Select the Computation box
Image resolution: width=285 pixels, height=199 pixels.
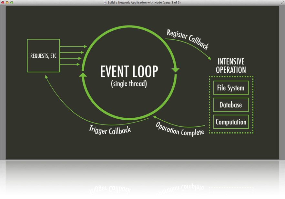230,122
